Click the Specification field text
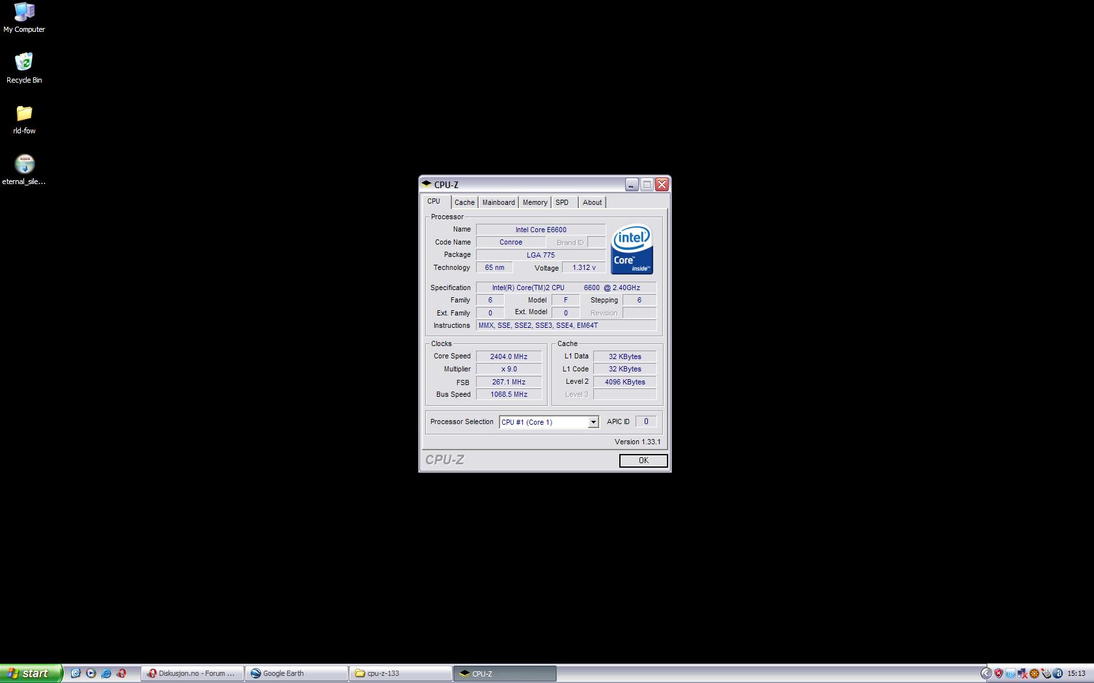Viewport: 1094px width, 683px height. 566,288
